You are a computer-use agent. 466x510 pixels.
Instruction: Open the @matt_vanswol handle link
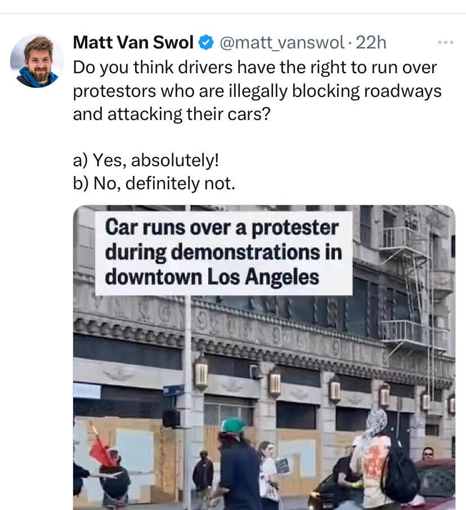point(282,43)
